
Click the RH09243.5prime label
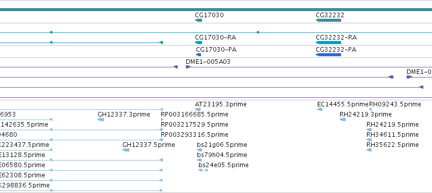[x=395, y=104]
